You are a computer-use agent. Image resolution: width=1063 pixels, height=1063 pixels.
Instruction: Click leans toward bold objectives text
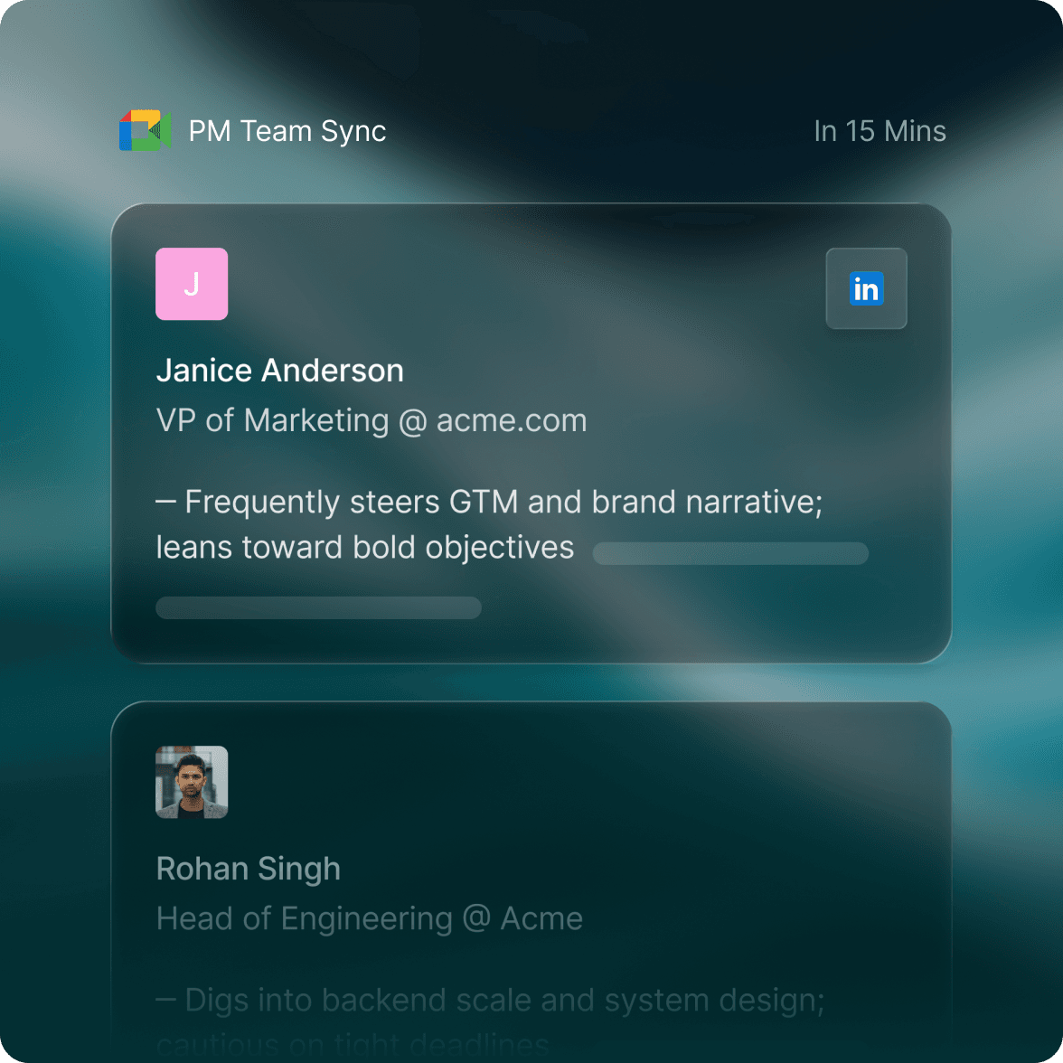click(x=364, y=548)
